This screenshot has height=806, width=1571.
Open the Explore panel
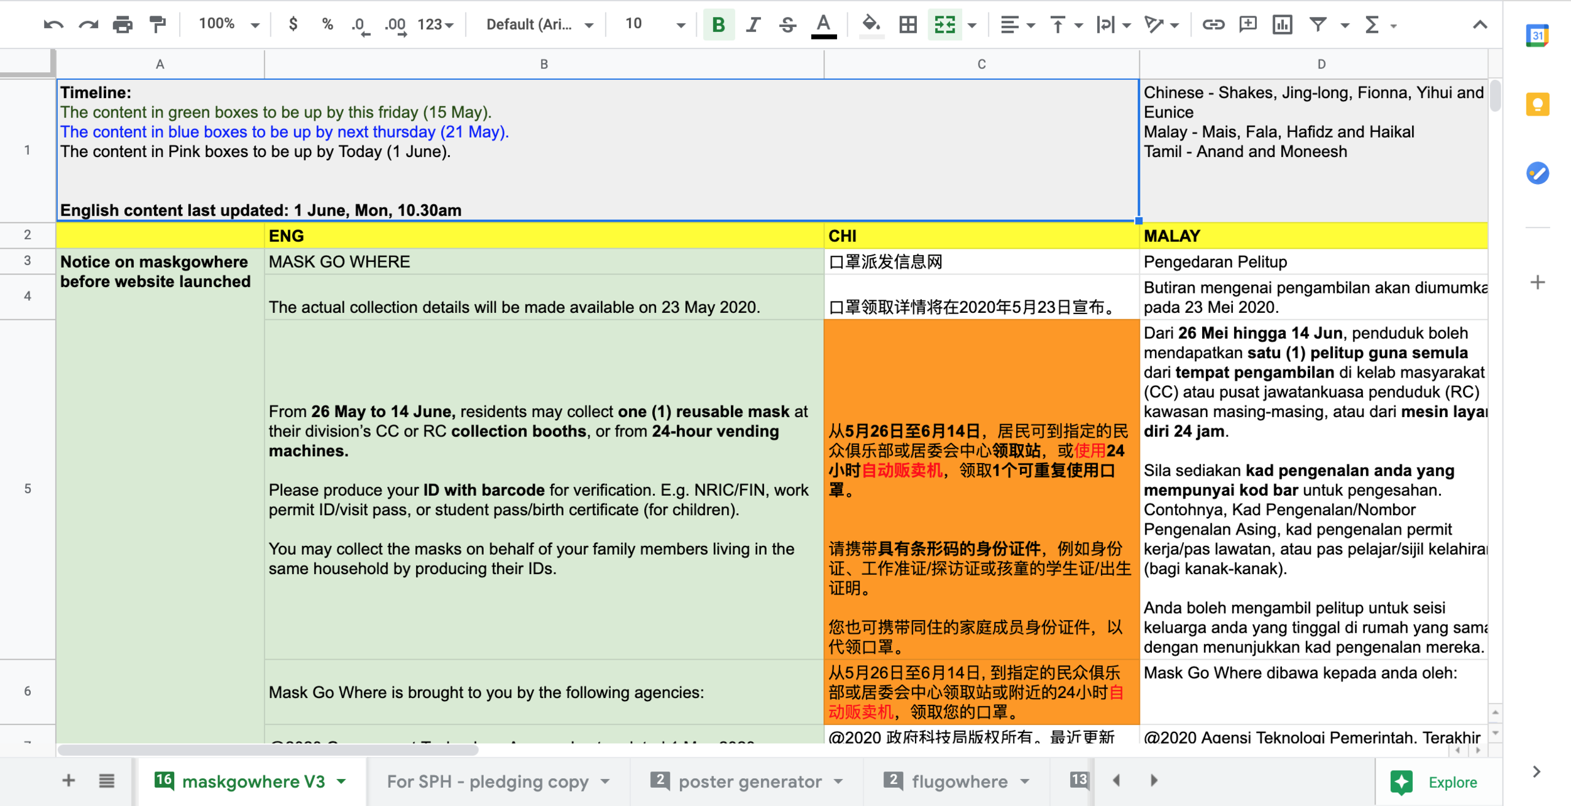[x=1438, y=782]
